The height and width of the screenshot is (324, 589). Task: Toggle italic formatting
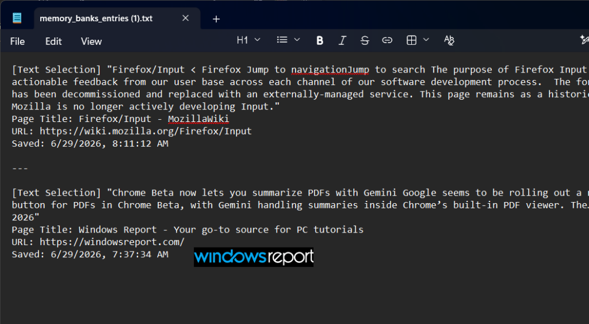pos(342,40)
